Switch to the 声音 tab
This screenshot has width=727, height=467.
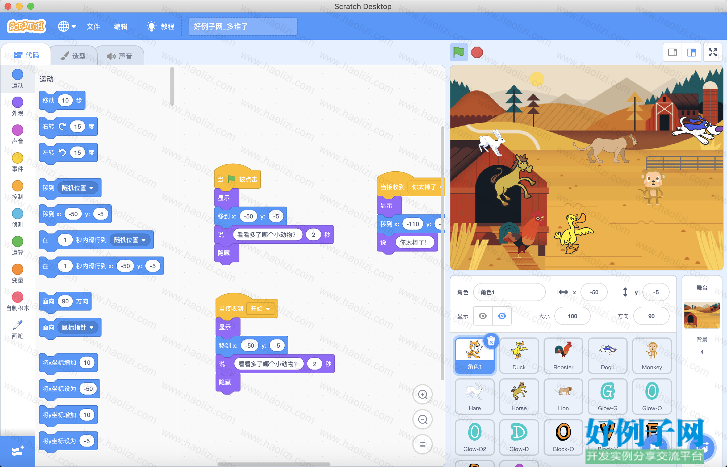coord(120,56)
